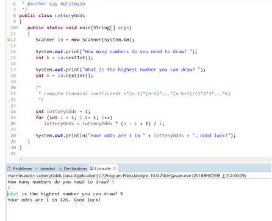Click the 'int lotteryOdds = 1;' statement
This screenshot has width=272, height=221.
click(63, 112)
